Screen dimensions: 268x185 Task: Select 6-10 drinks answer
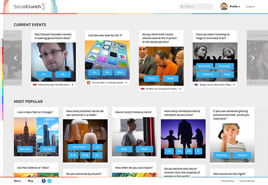pos(73,155)
